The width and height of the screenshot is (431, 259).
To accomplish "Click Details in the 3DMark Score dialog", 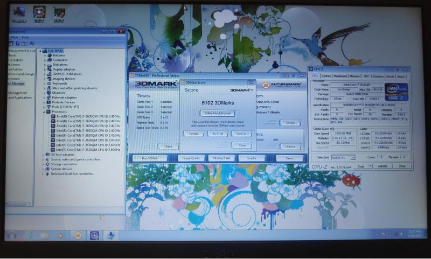I will 193,134.
